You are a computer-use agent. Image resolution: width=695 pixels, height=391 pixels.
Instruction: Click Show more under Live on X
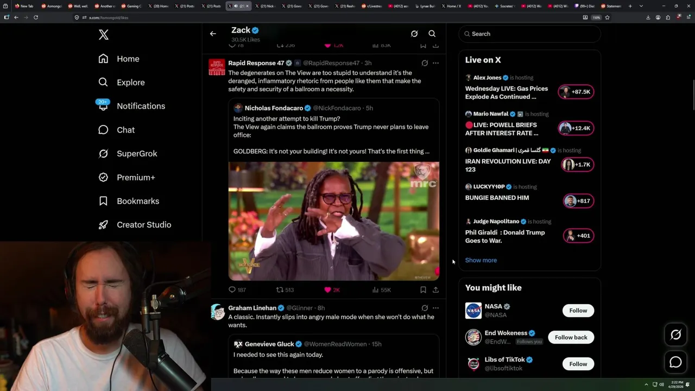(481, 260)
